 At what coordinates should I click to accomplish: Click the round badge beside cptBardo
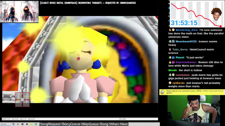170,83
